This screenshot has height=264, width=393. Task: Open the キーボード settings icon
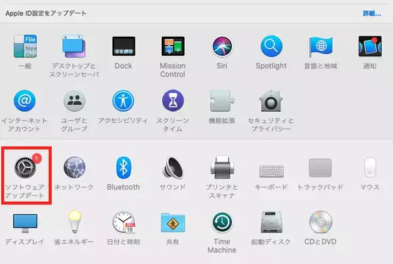coord(271,169)
